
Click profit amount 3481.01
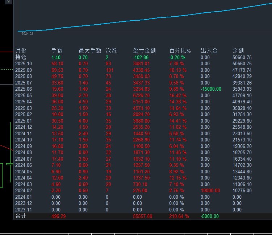coord(141,63)
